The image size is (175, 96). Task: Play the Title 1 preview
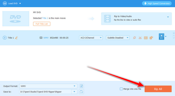tap(4, 38)
